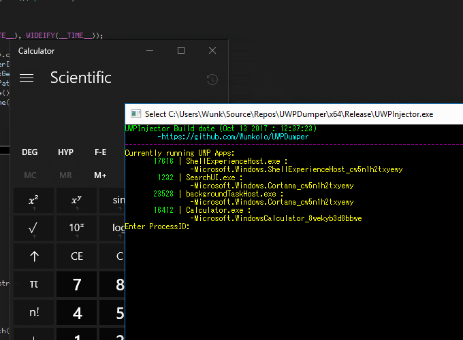The height and width of the screenshot is (340, 463).
Task: Click the x to the power y button
Action: (x=76, y=201)
